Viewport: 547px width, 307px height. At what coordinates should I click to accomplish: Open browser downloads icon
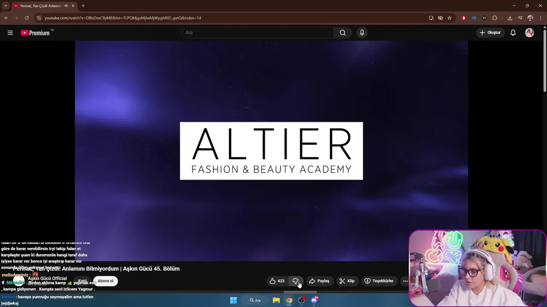[x=510, y=18]
